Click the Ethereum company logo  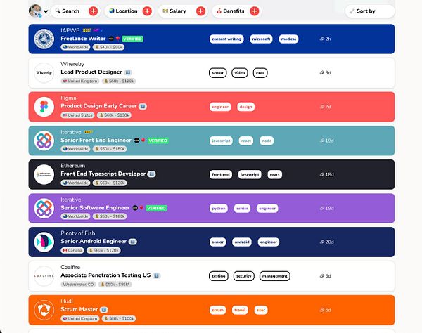pyautogui.click(x=44, y=174)
